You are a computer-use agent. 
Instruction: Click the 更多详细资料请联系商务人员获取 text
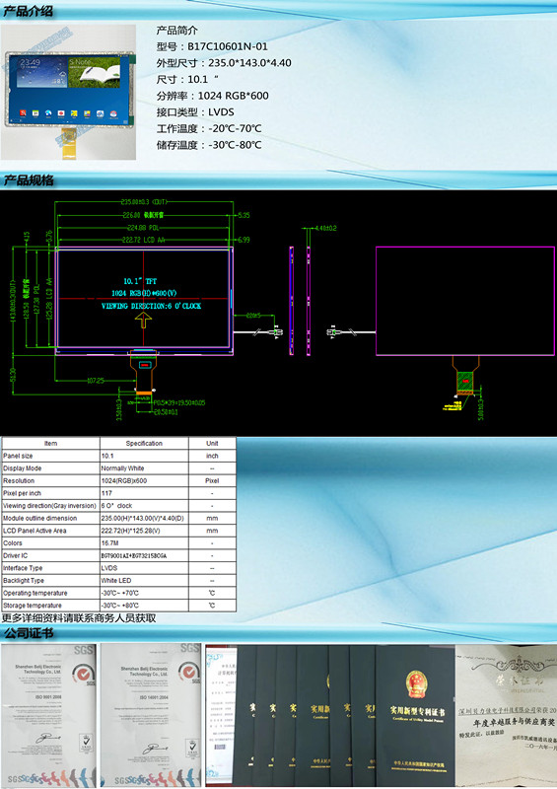pyautogui.click(x=79, y=618)
